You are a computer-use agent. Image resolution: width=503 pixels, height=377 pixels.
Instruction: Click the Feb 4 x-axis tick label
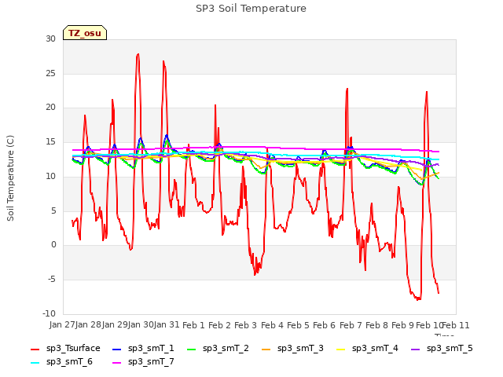coord(272,325)
